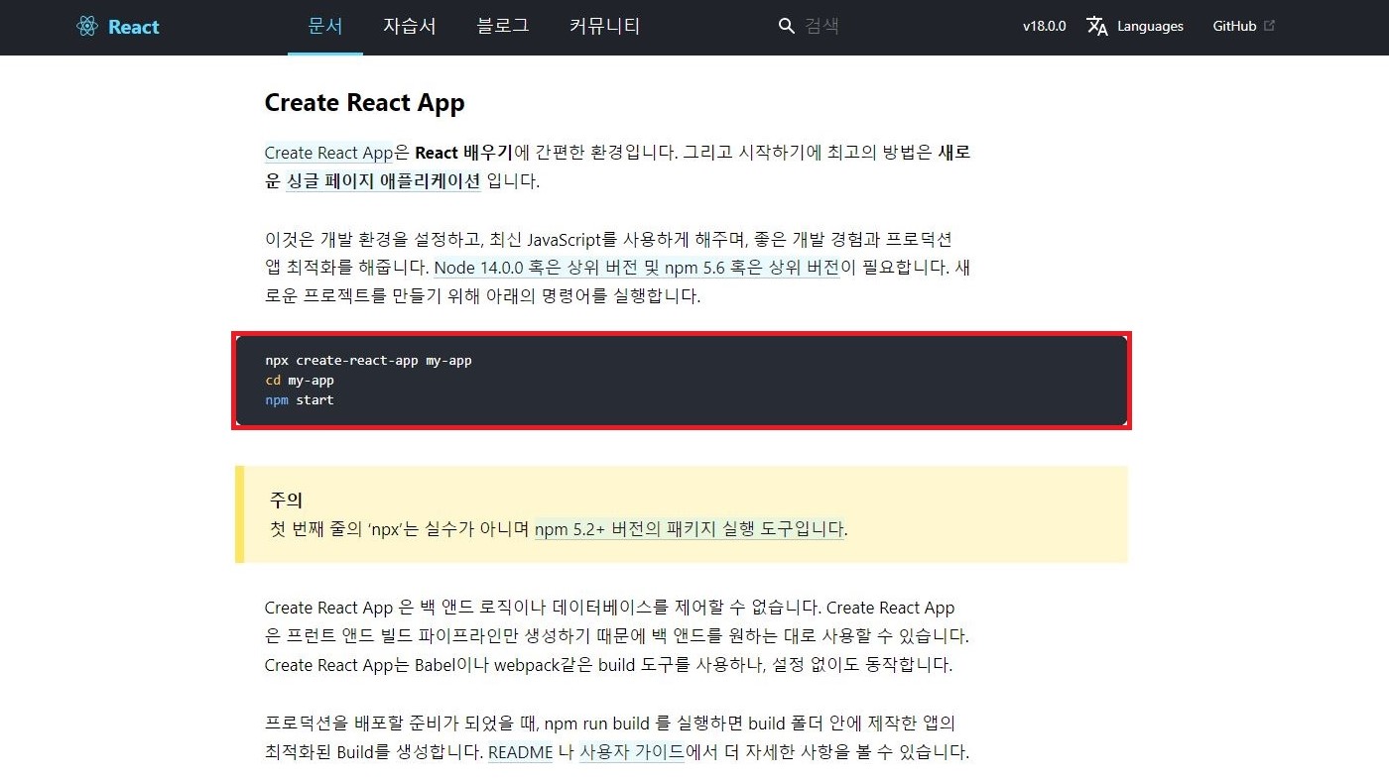Screen dimensions: 1389x780
Task: Click the Languages translate icon
Action: pyautogui.click(x=1097, y=27)
